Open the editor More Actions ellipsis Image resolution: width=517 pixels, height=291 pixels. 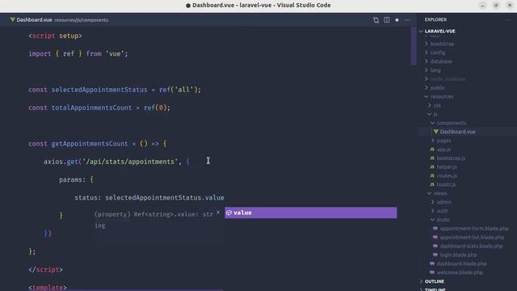(407, 20)
